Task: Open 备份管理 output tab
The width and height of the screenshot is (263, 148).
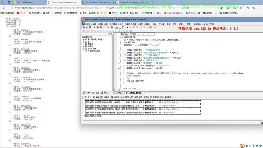Action: (x=166, y=97)
